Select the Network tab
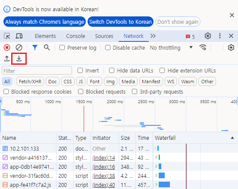This screenshot has height=189, width=238. [133, 36]
